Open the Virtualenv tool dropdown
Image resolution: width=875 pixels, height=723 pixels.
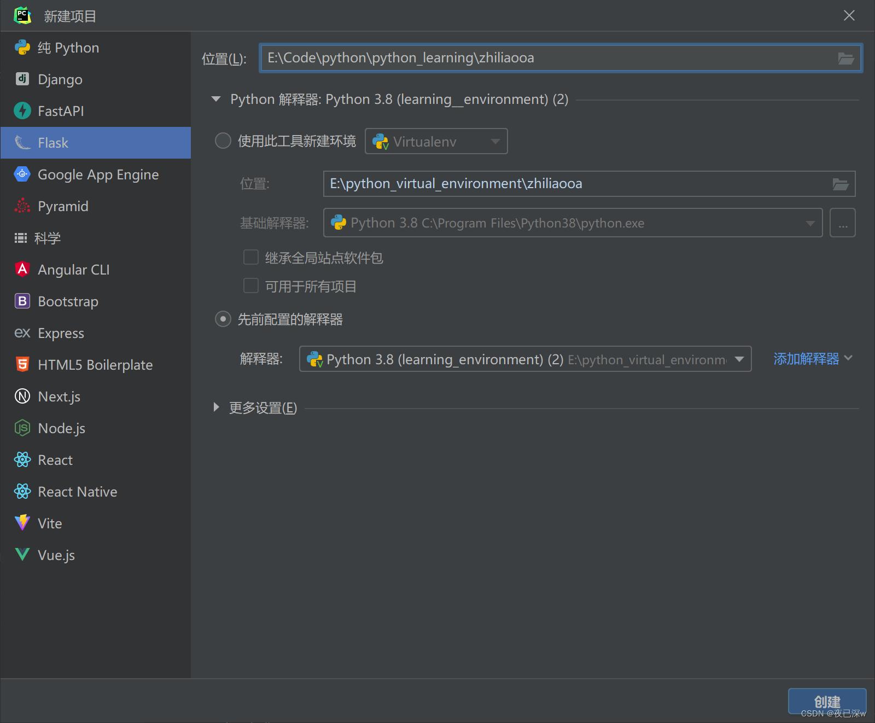tap(495, 142)
